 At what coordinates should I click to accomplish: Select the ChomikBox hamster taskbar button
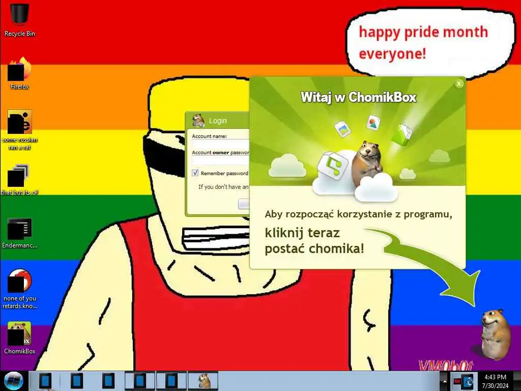click(203, 381)
